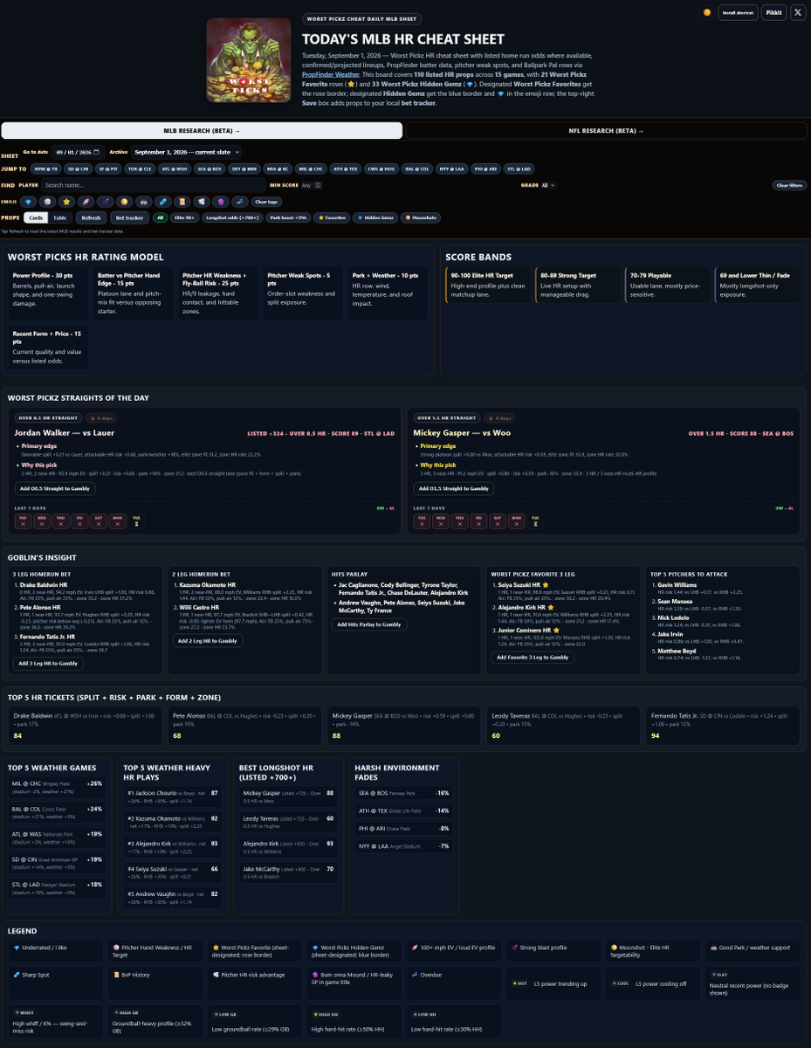811x1048 pixels.
Task: Filter by BvP History scroll emoji
Action: click(x=181, y=201)
